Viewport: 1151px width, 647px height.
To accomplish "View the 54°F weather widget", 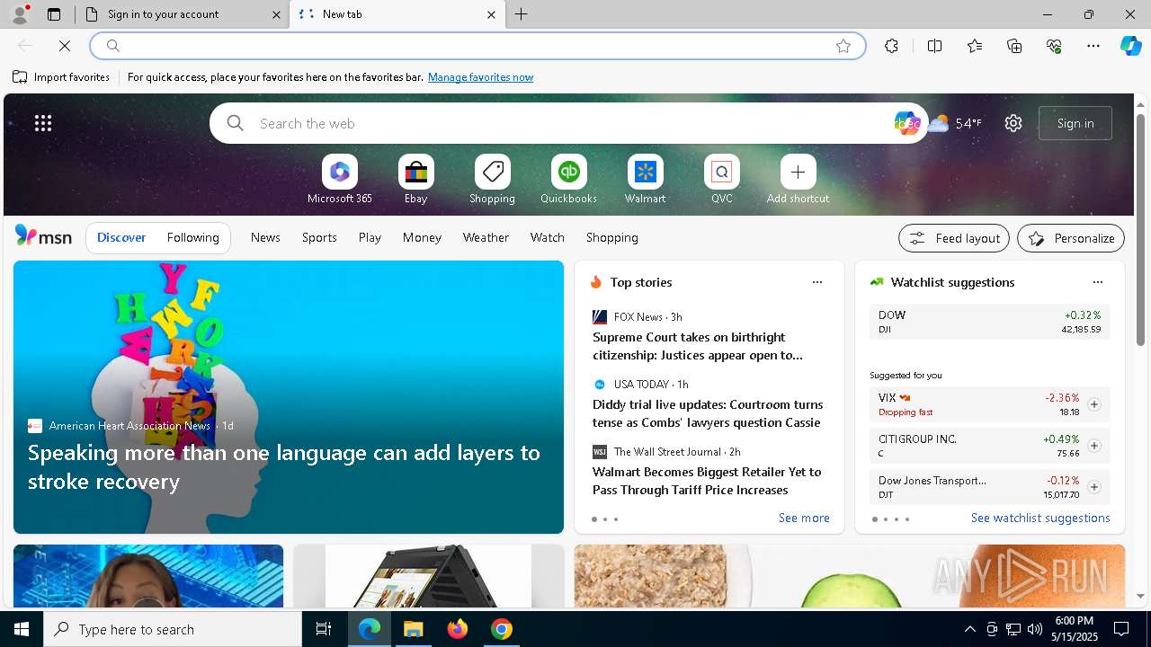I will point(955,123).
